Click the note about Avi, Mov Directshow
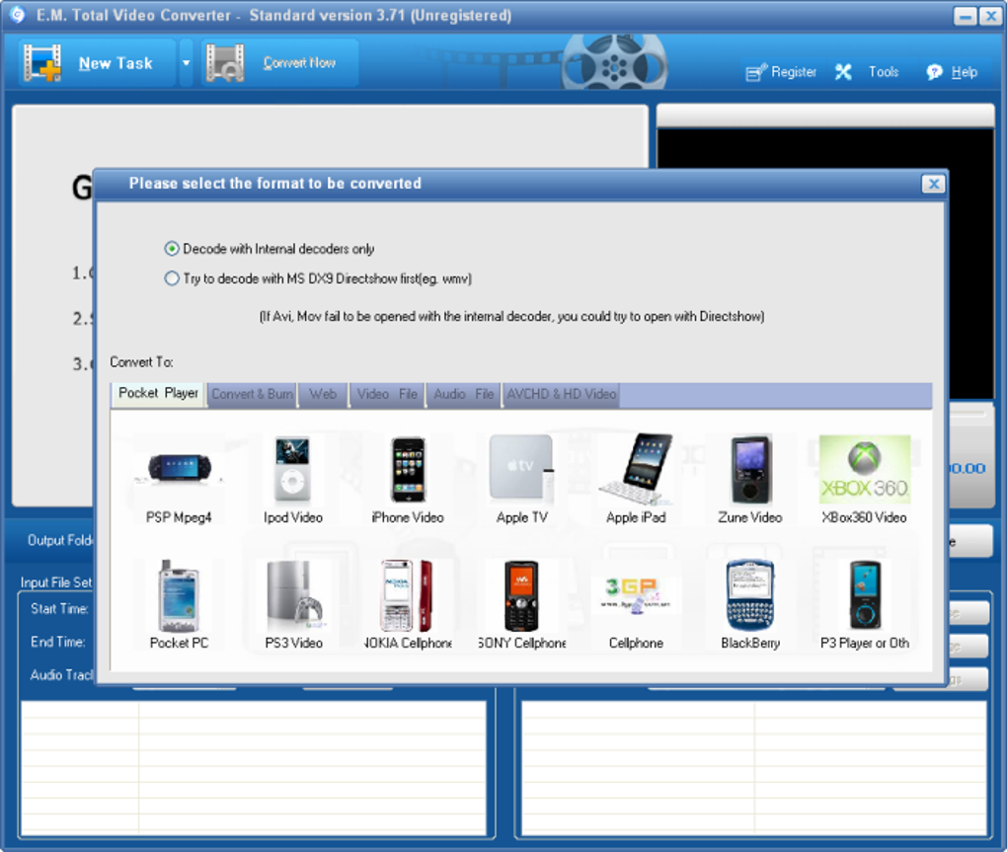This screenshot has width=1007, height=852. click(511, 316)
